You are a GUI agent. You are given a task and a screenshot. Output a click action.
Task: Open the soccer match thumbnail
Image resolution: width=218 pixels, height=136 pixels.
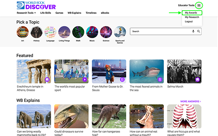[x=71, y=71]
